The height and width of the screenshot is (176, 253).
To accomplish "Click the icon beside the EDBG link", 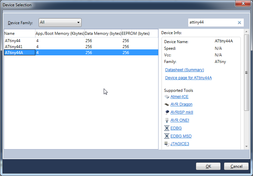I will pos(167,128).
